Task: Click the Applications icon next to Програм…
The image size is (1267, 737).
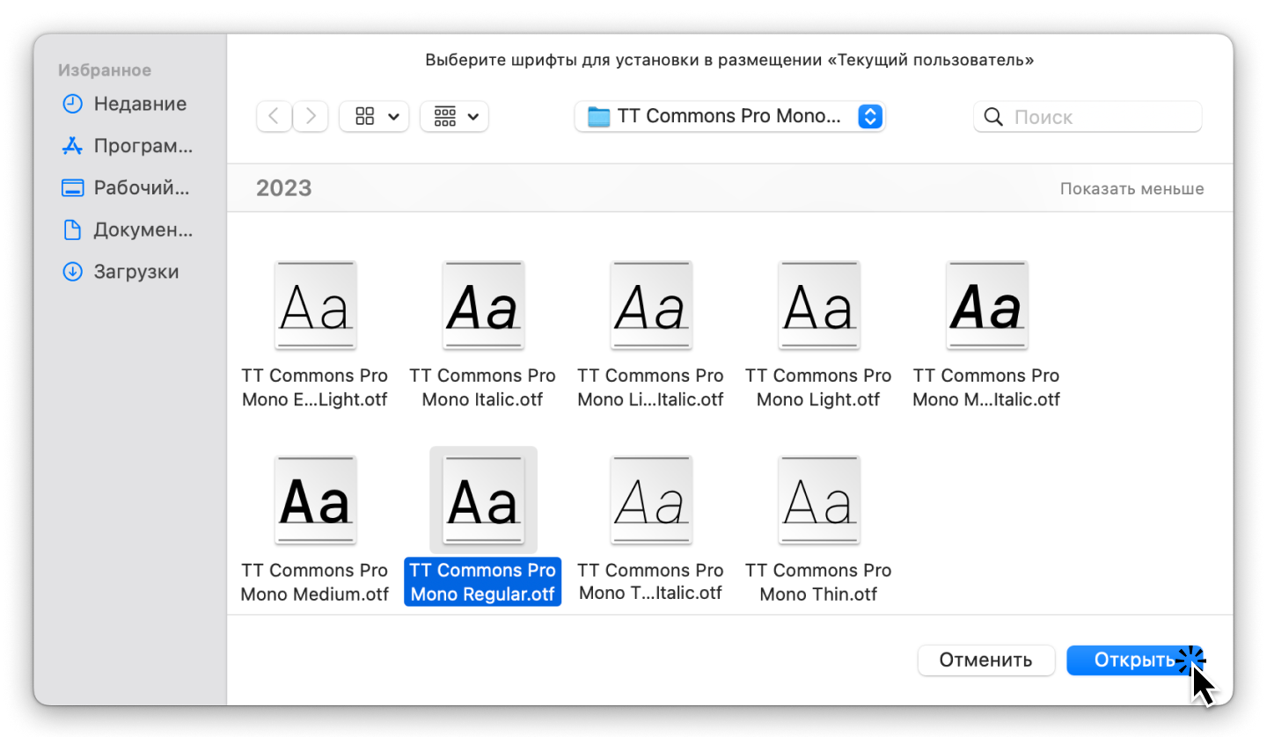Action: [72, 146]
